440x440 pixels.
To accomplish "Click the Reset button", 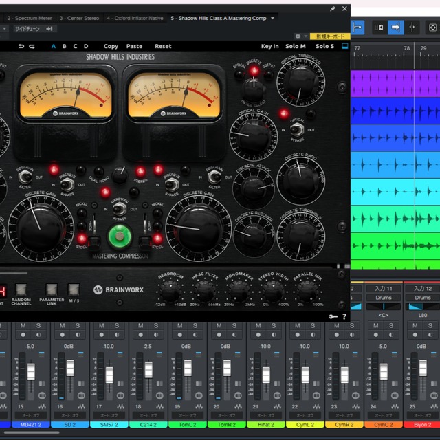I will [x=163, y=46].
